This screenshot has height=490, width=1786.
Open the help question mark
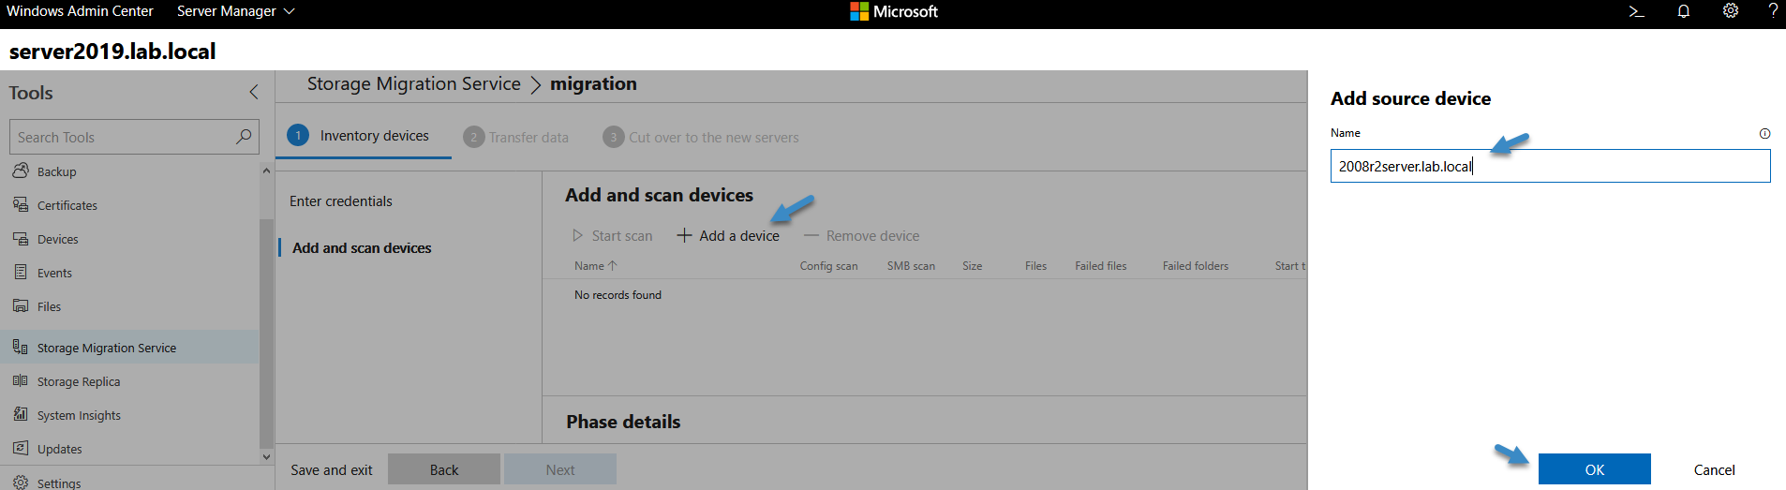pyautogui.click(x=1773, y=11)
